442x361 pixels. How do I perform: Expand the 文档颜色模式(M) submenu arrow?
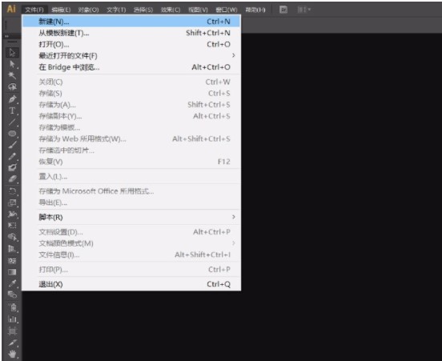click(233, 243)
